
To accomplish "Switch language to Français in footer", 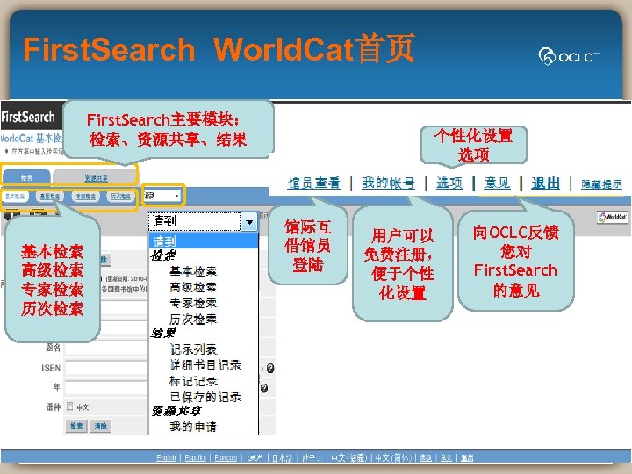I will point(226,457).
